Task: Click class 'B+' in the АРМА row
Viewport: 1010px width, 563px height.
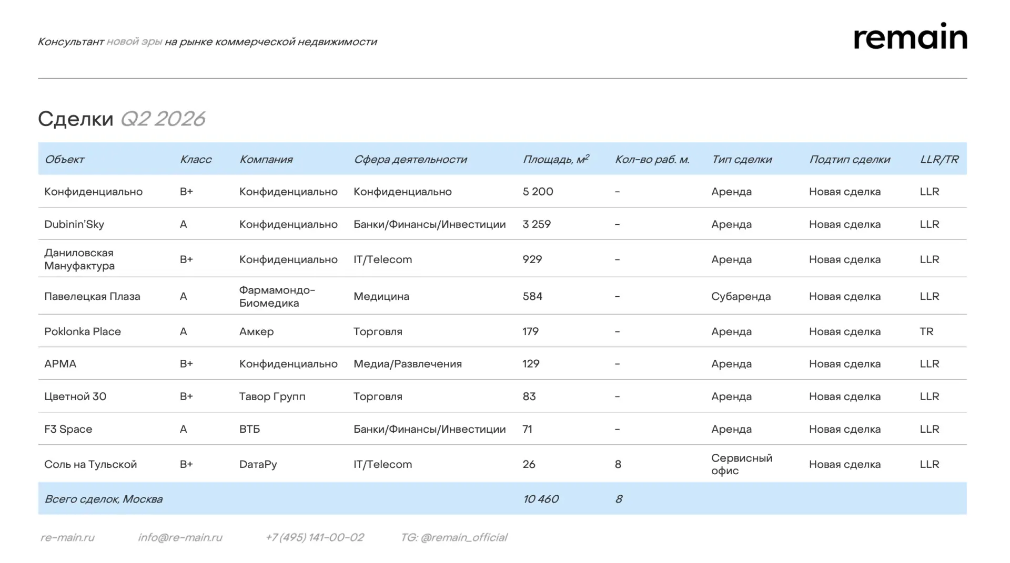Action: tap(186, 363)
